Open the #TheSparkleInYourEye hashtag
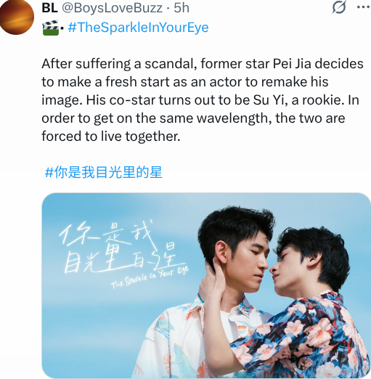The image size is (371, 379). [138, 27]
